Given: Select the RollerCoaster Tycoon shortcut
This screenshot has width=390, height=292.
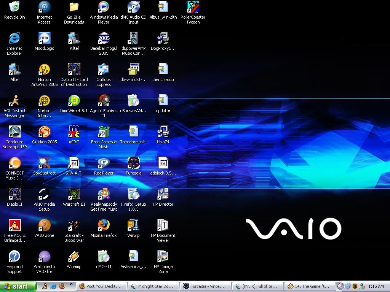Looking at the screenshot, I should coord(193,7).
